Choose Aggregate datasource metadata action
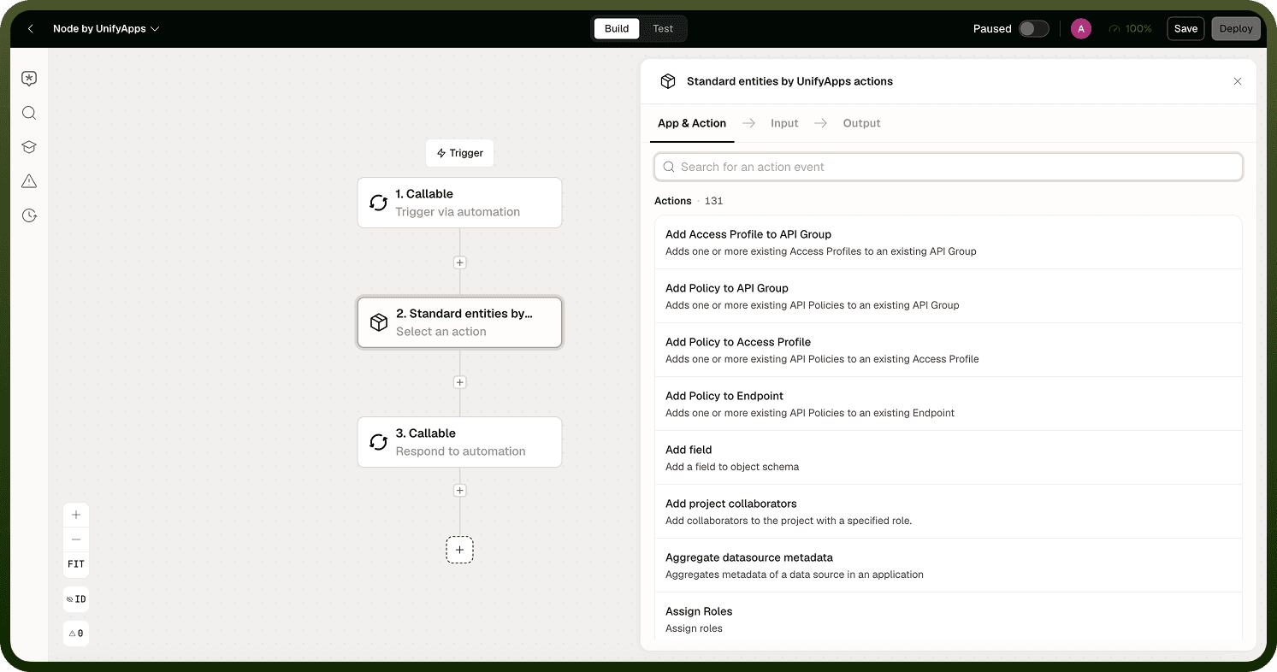This screenshot has height=672, width=1277. coord(949,566)
